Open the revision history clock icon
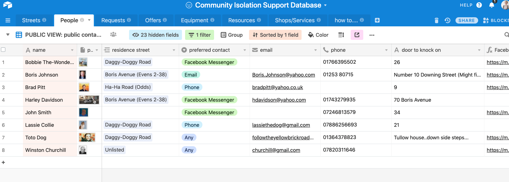The image size is (509, 182). [x=447, y=20]
